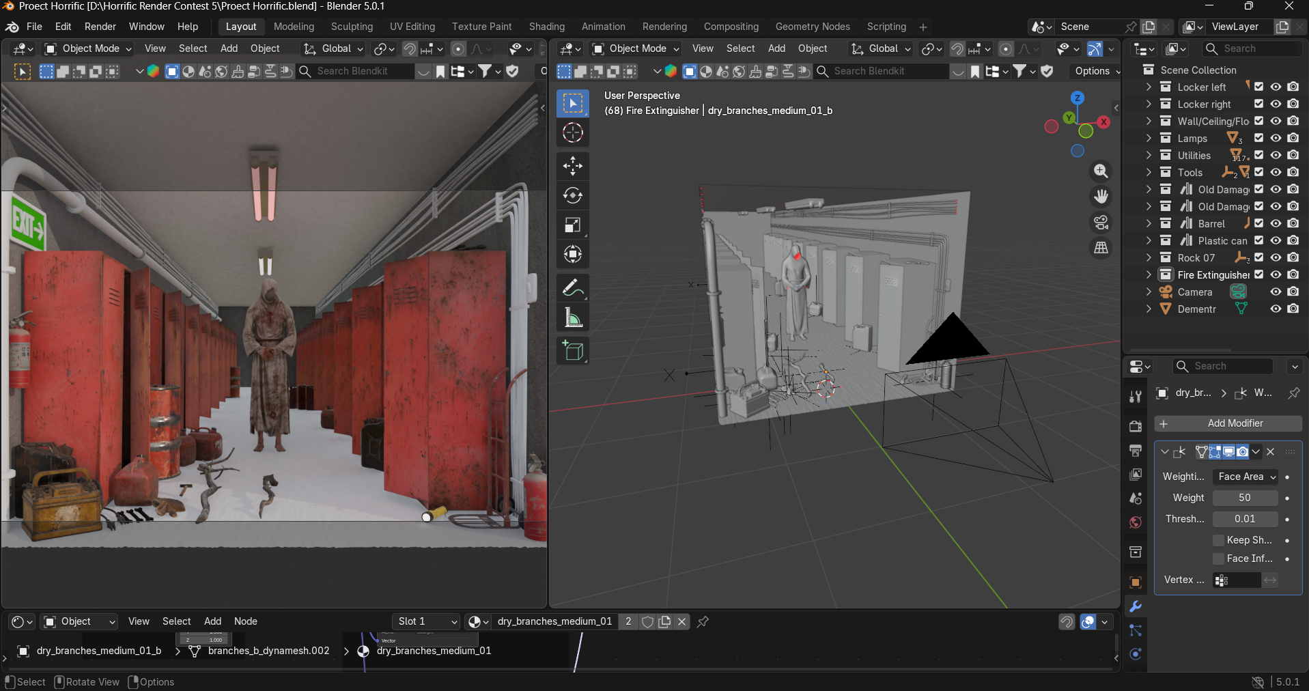This screenshot has height=691, width=1309.
Task: Open the Slot 1 material slot dropdown
Action: point(426,621)
